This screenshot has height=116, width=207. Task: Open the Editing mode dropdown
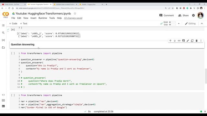coord(190,24)
